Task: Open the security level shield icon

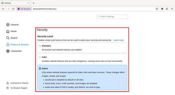Action: (x=162, y=9)
